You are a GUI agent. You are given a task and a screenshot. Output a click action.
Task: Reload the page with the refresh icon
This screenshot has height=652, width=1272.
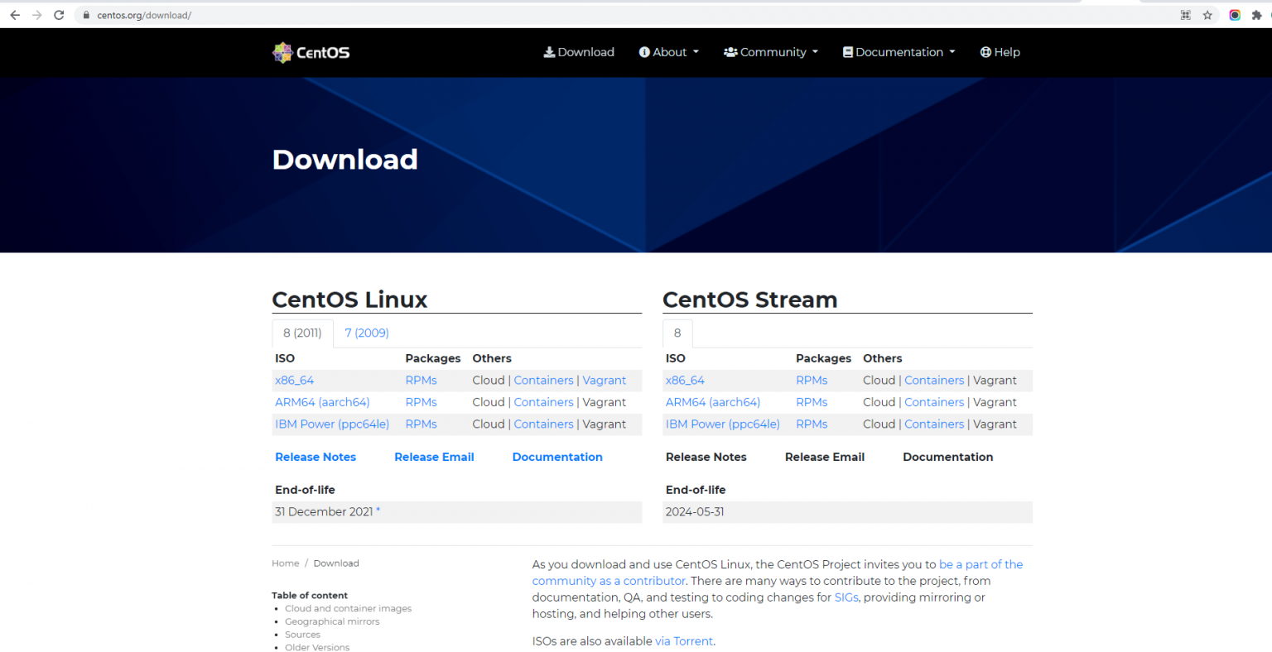pos(59,15)
